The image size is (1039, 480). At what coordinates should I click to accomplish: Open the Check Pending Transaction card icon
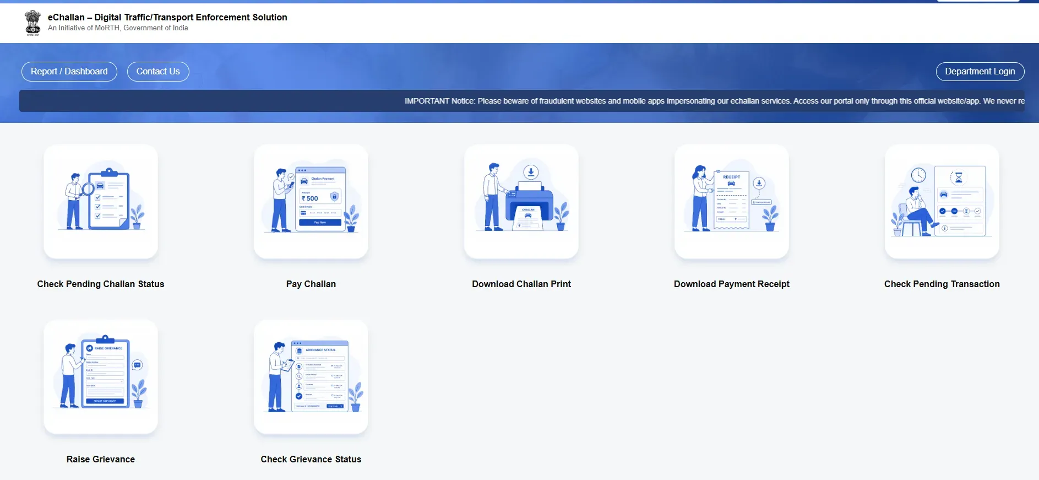click(x=942, y=202)
